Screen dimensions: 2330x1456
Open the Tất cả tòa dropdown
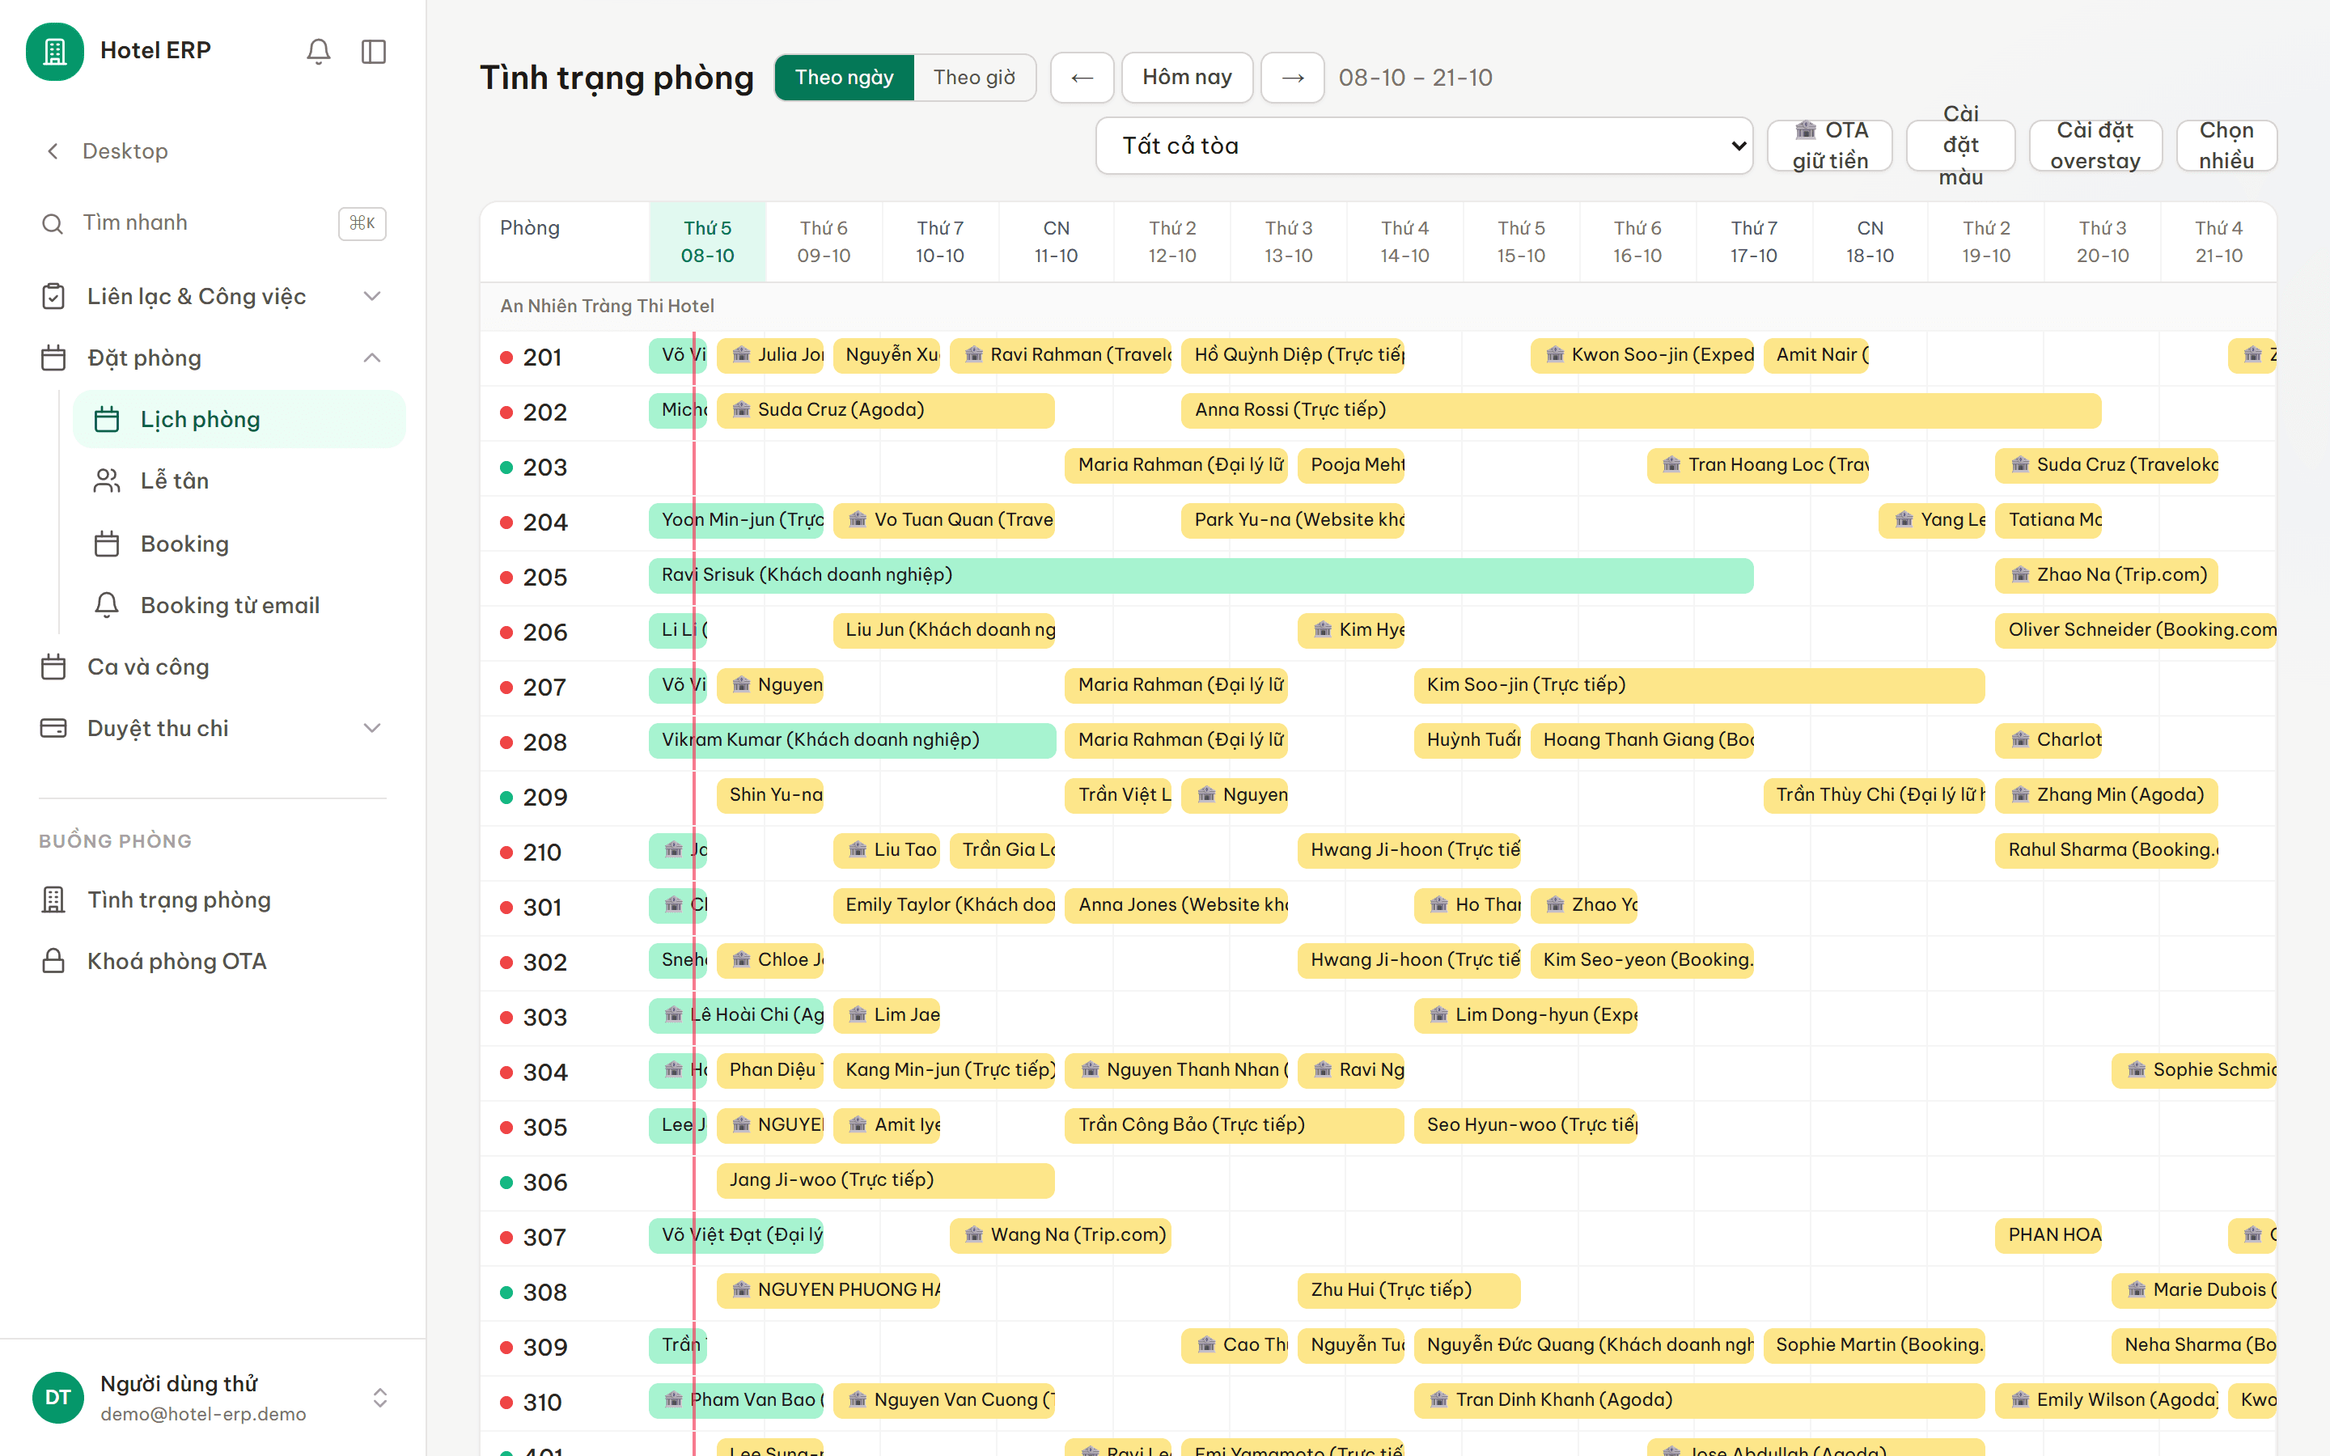(x=1424, y=146)
